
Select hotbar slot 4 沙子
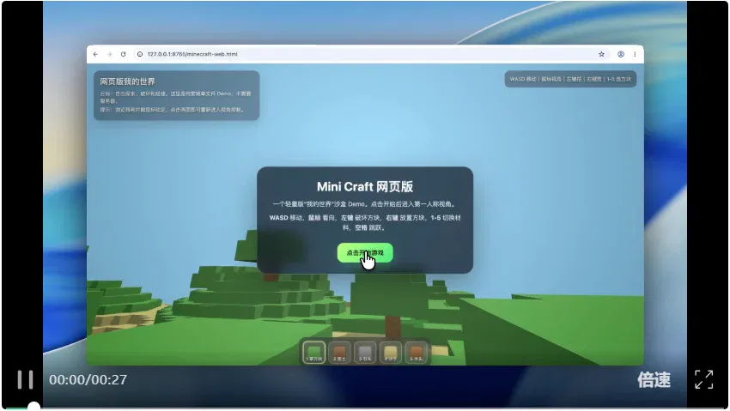click(x=391, y=353)
